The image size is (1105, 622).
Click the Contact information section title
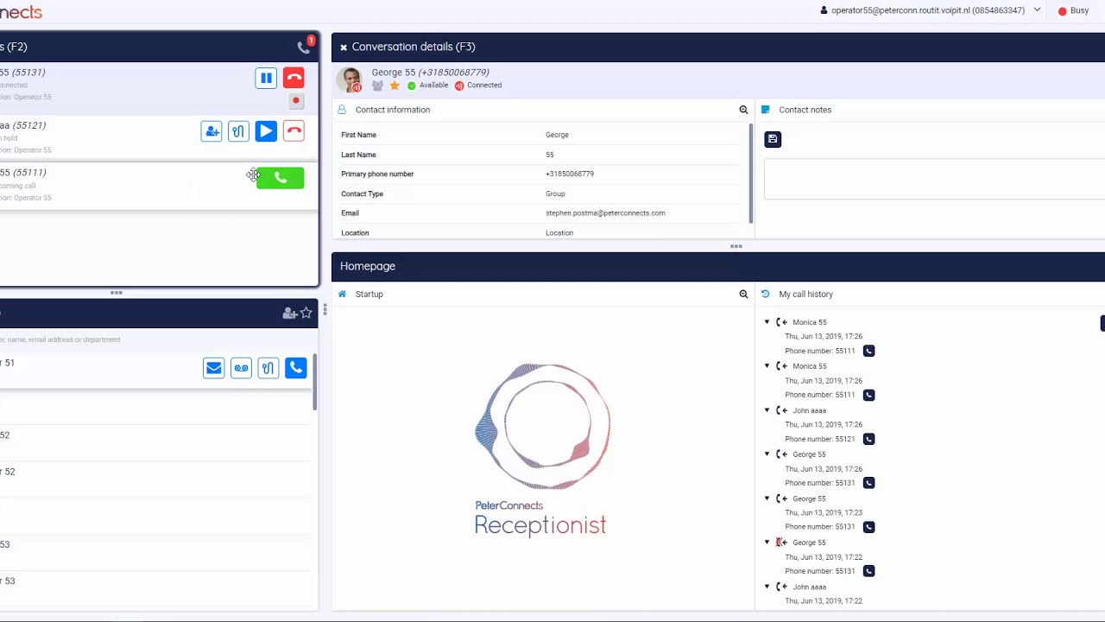point(393,111)
